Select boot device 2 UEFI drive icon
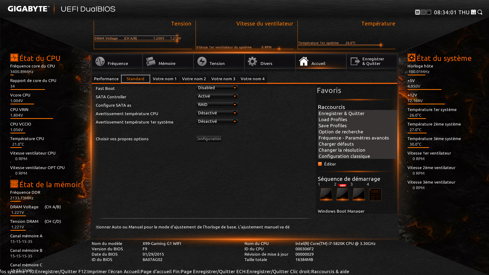The image size is (489, 275). pos(342,194)
